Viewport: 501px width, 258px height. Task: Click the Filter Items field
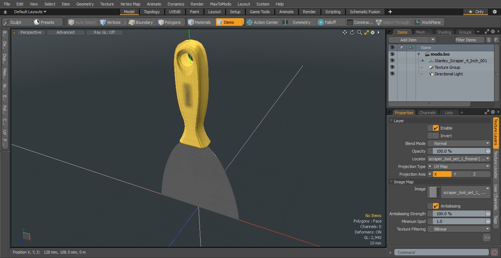(469, 40)
